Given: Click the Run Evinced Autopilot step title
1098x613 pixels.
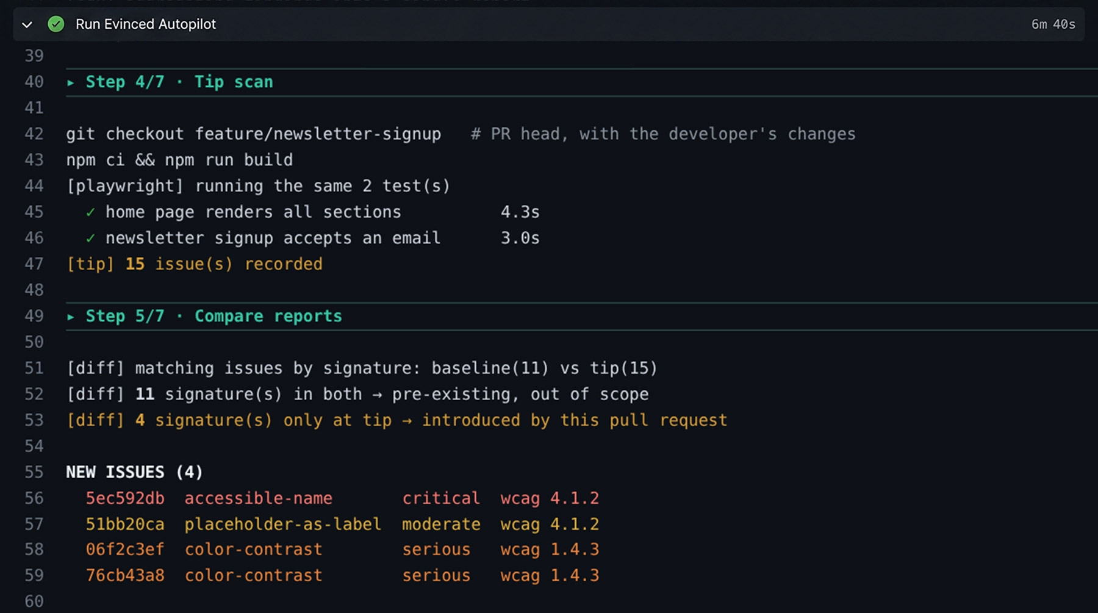Looking at the screenshot, I should [146, 24].
